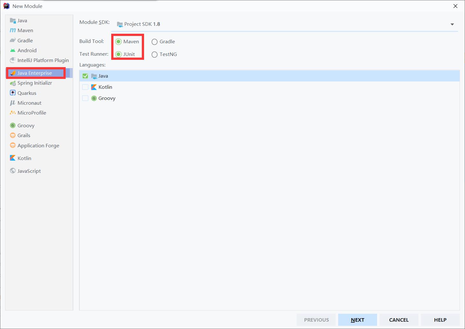465x329 pixels.
Task: Select the Grails label
Action: (24, 135)
